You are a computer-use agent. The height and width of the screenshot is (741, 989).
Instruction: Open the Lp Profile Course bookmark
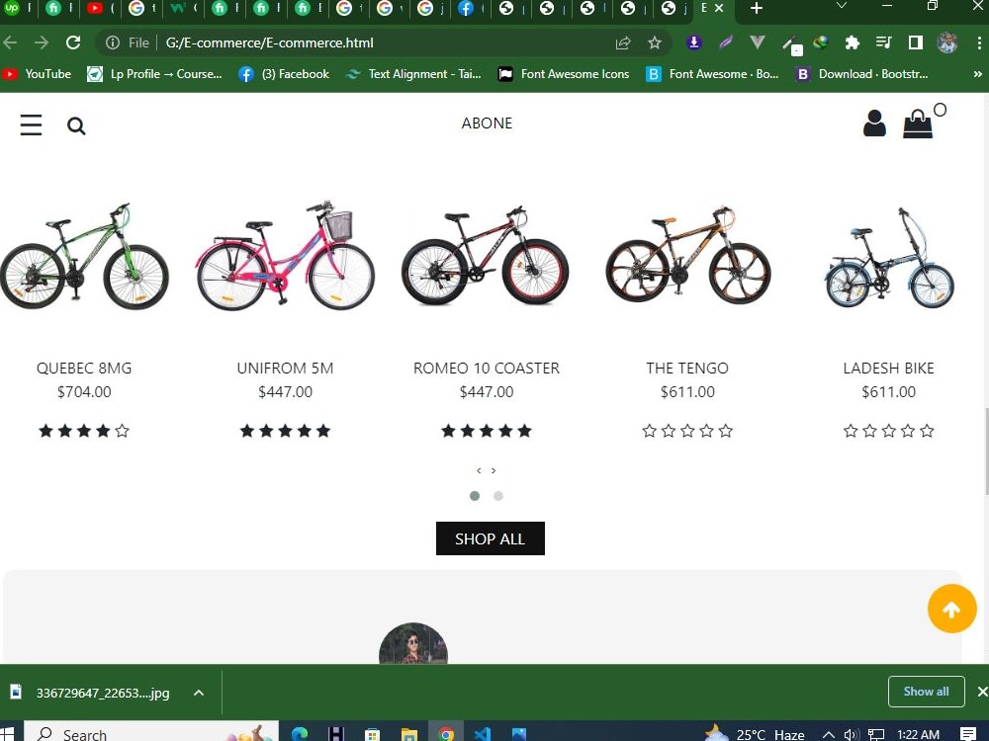pyautogui.click(x=154, y=74)
